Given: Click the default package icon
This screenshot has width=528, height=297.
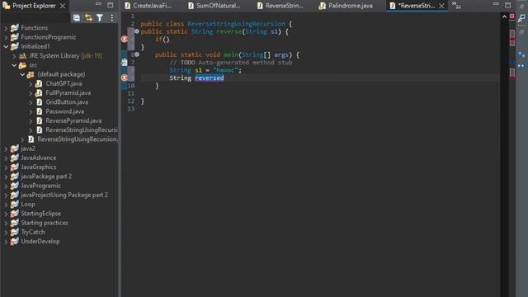Looking at the screenshot, I should click(31, 74).
